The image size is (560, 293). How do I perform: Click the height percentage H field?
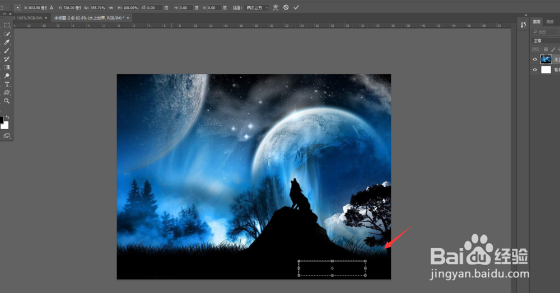pyautogui.click(x=130, y=7)
